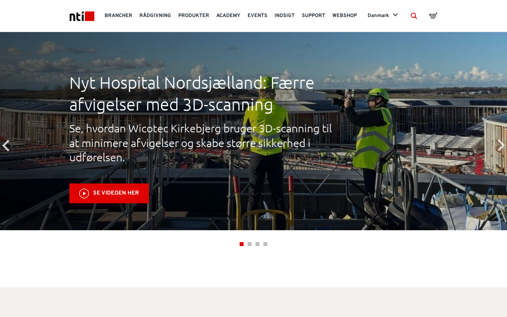The width and height of the screenshot is (507, 317).
Task: Visit the Webshop link
Action: click(345, 15)
